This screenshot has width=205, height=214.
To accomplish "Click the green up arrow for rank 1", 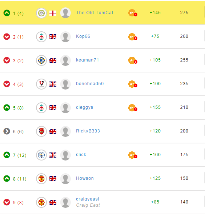I will pyautogui.click(x=7, y=13).
